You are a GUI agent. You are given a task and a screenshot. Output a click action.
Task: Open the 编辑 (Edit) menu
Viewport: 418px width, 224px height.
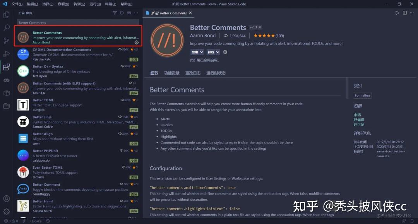coord(33,4)
